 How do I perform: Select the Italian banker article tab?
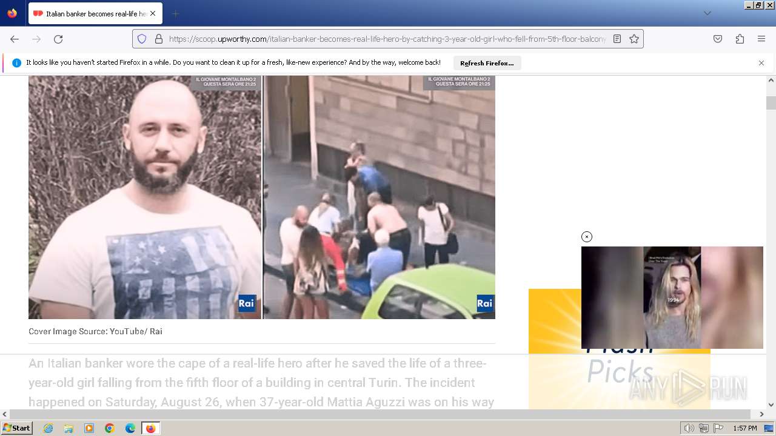tap(95, 13)
